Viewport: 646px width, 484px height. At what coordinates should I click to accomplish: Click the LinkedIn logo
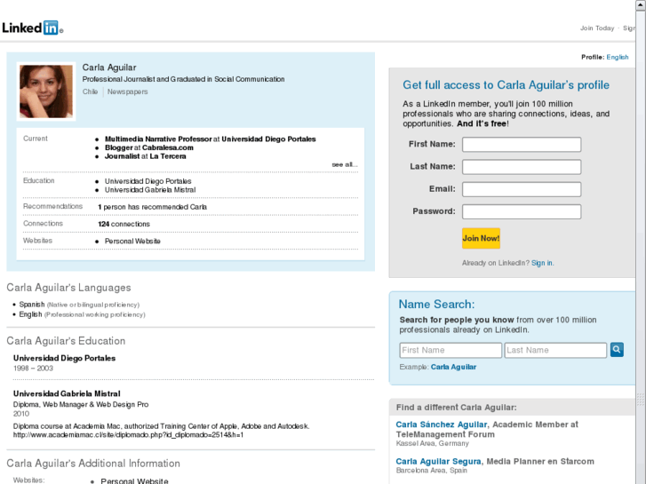32,28
